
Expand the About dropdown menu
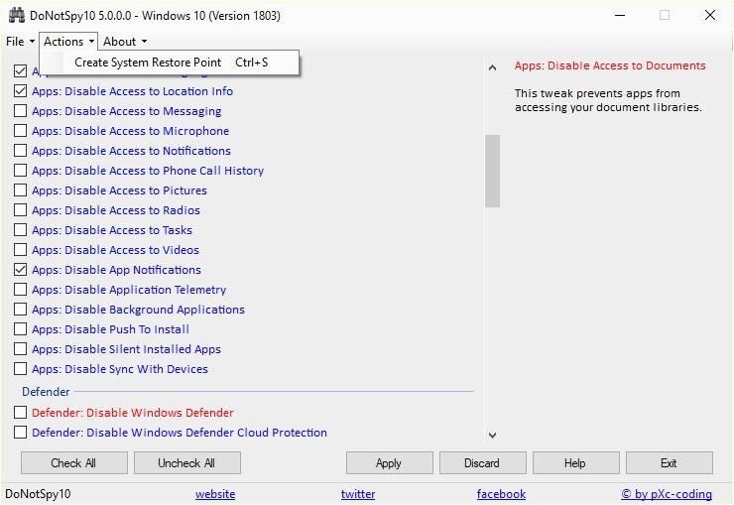(x=124, y=42)
